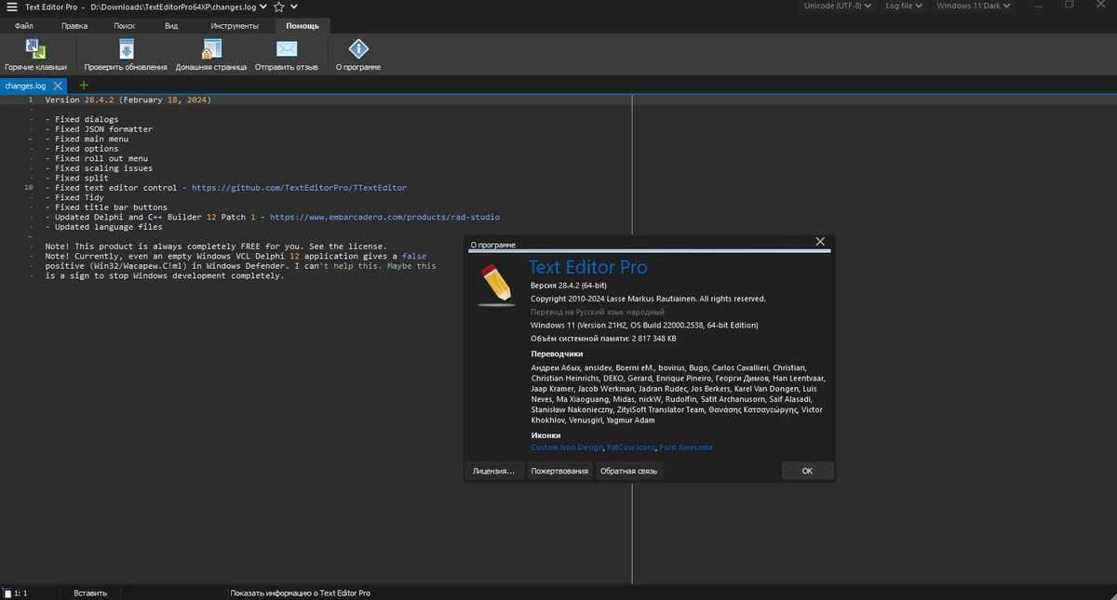The width and height of the screenshot is (1117, 600).
Task: Select the Помощь menu tab
Action: click(302, 26)
